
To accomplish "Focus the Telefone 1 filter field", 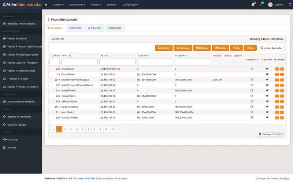I will [155, 62].
